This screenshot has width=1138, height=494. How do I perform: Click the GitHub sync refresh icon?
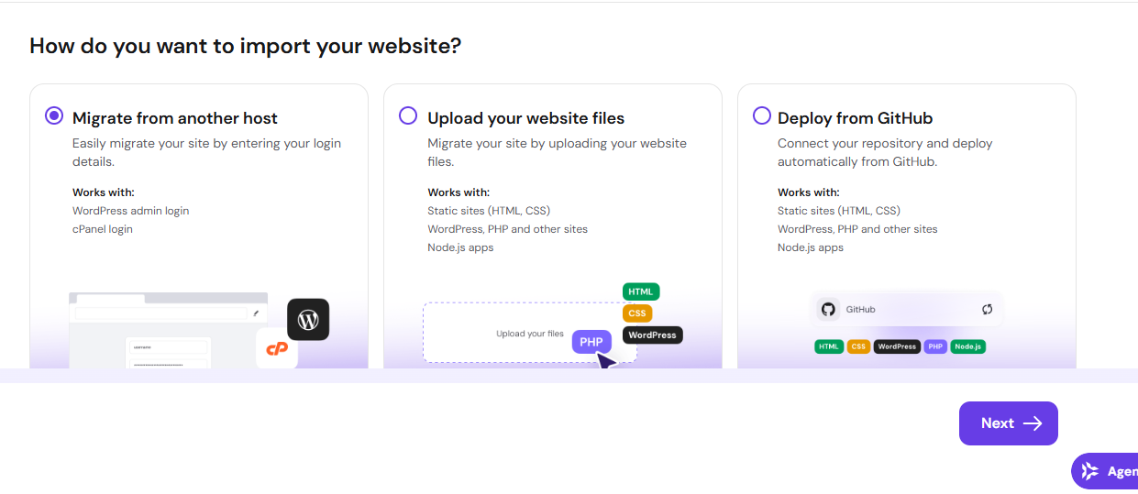tap(987, 310)
